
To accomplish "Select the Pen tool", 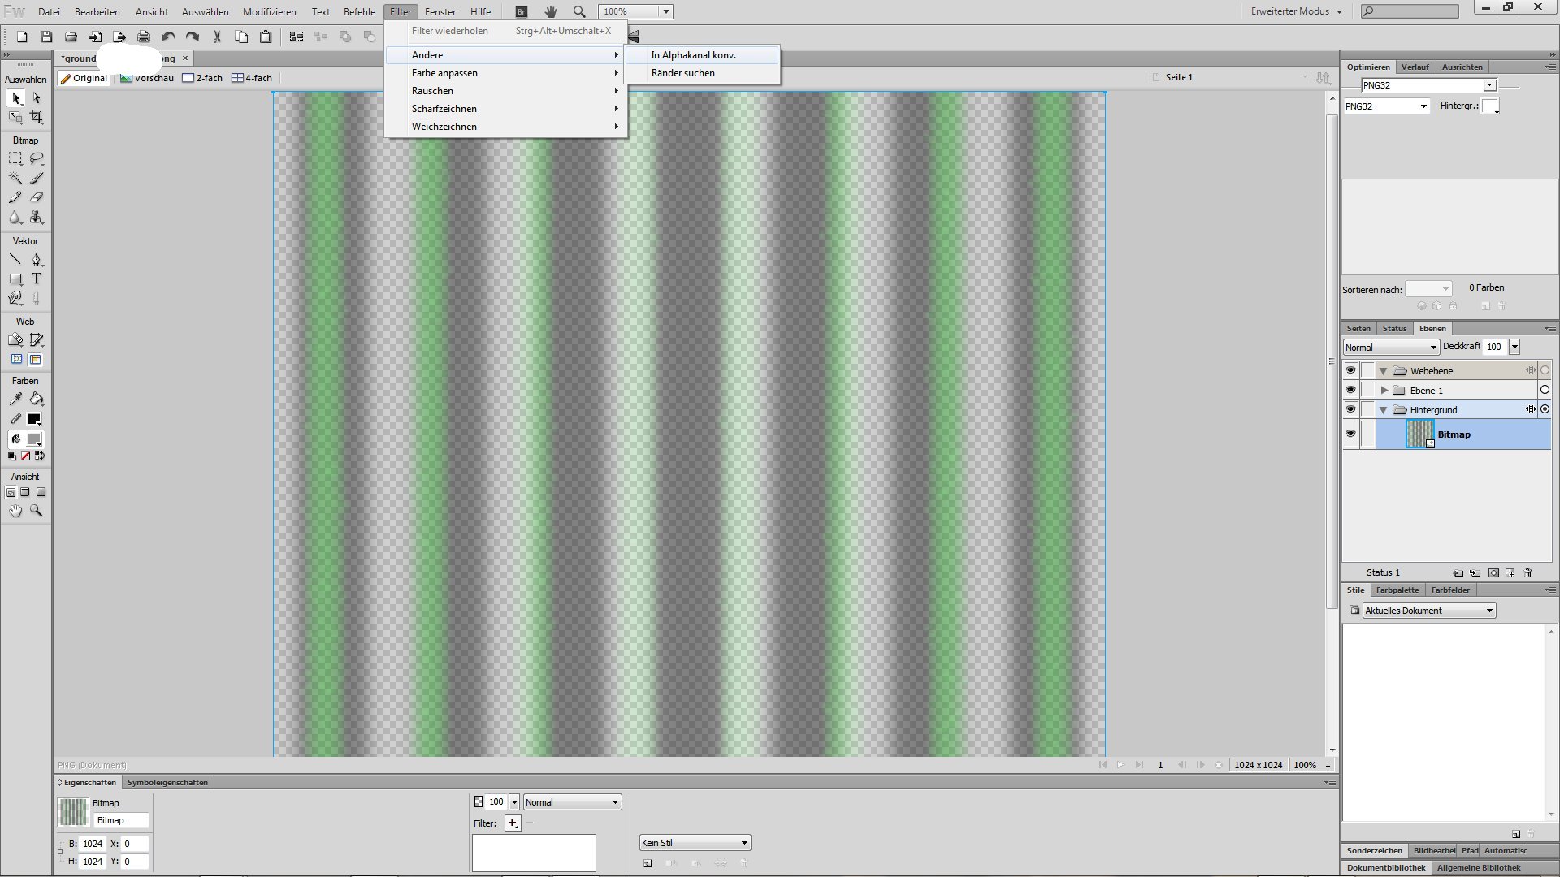I will pos(37,260).
